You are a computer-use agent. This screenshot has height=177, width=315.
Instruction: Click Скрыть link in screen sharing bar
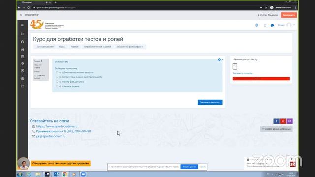[x=202, y=167]
